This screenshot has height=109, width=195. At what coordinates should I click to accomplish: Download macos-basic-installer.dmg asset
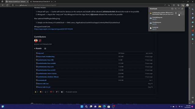coord(46,57)
